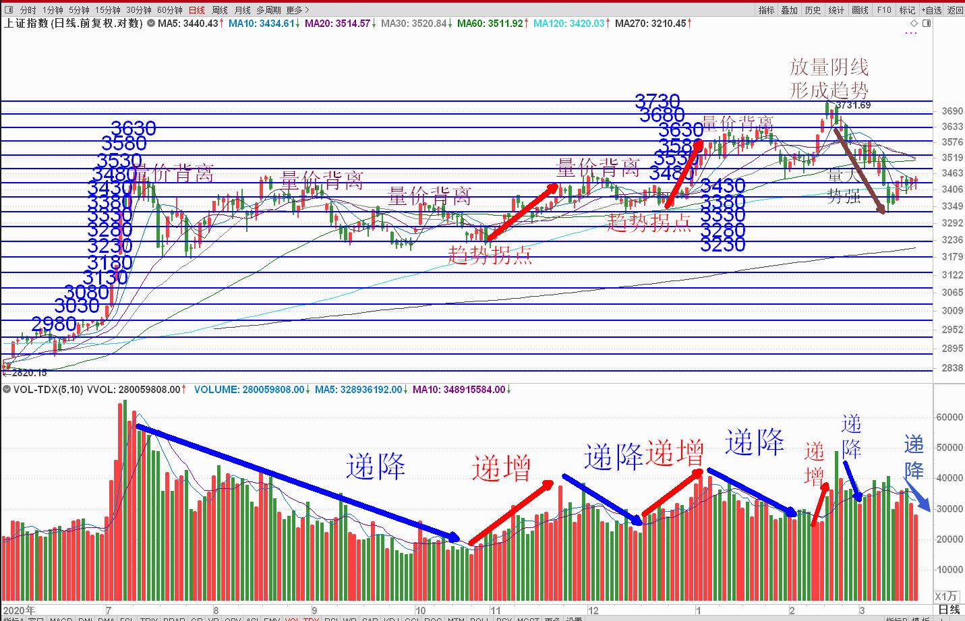Click volume MA10: 348915584.00 value
Viewport: 965px width, 621px height.
coord(462,390)
